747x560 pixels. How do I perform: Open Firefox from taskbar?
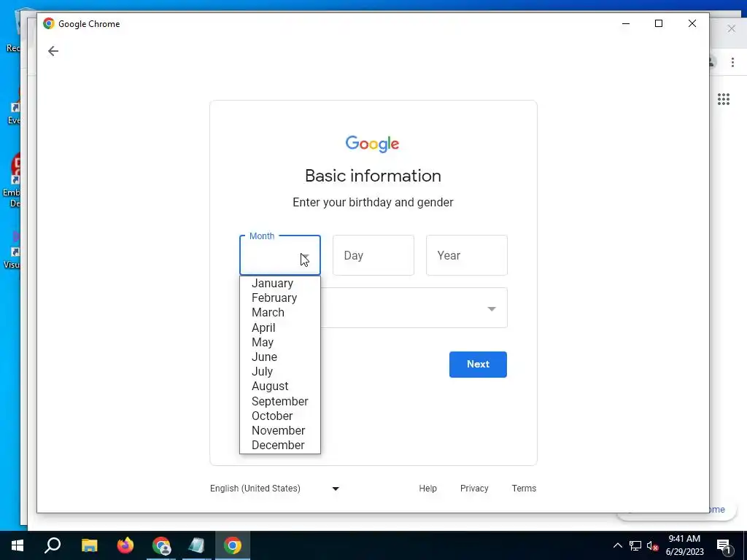[x=125, y=545]
